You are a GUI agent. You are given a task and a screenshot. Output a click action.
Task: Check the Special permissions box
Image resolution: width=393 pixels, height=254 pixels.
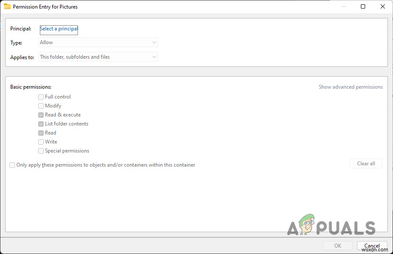(x=41, y=151)
